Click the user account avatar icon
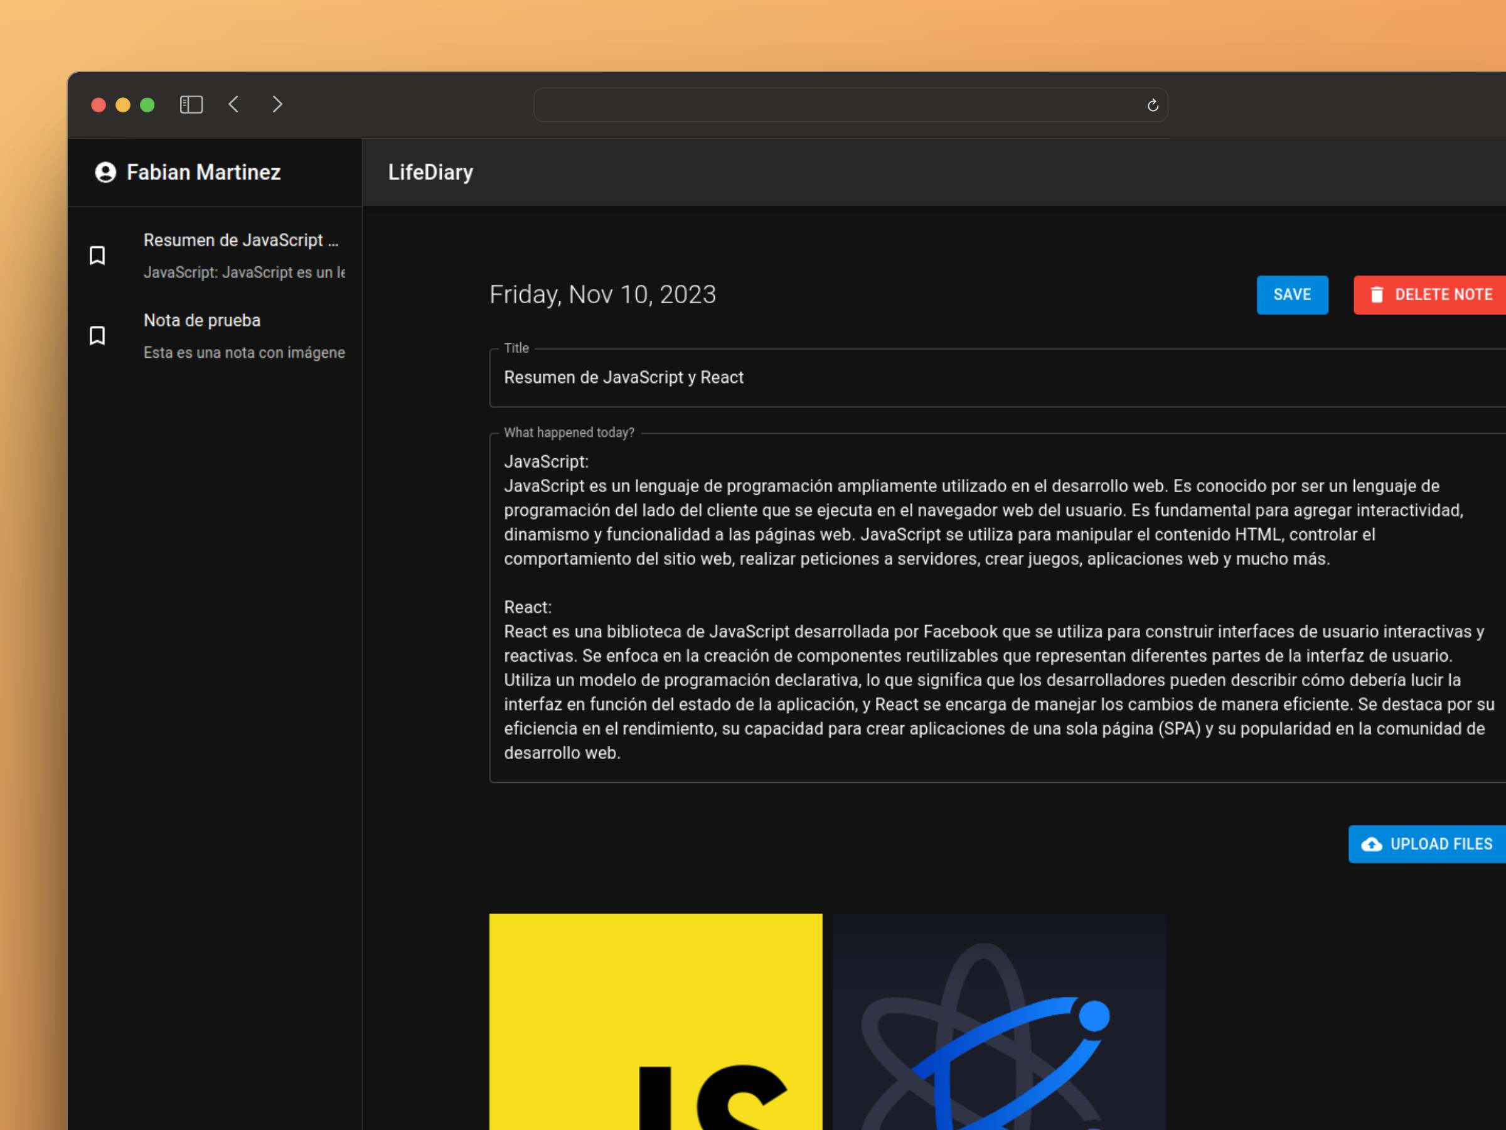 pos(105,173)
